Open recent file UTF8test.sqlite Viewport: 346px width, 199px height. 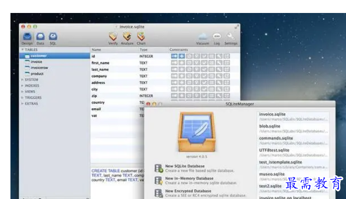click(x=293, y=152)
